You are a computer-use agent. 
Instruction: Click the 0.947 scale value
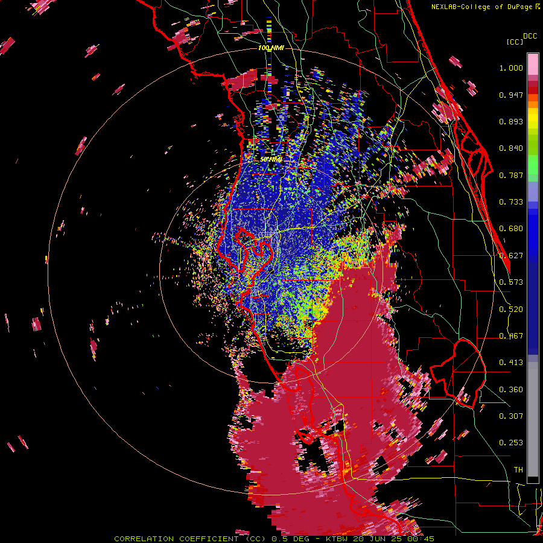(x=511, y=95)
